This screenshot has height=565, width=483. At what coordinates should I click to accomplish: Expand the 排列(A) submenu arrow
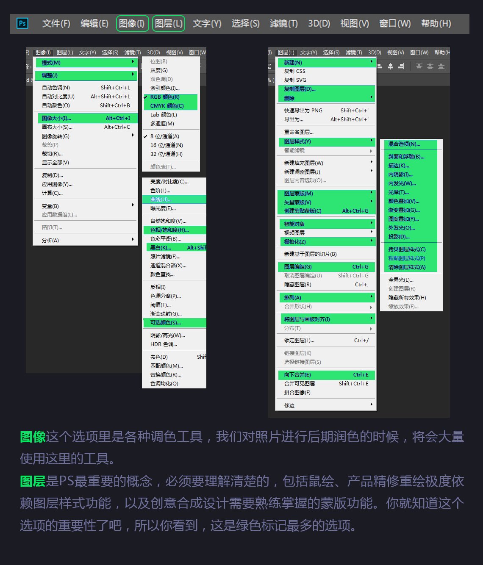(x=372, y=297)
